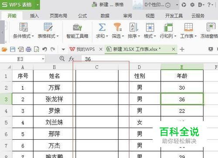
Task: Click the redo arrow icon
Action: click(53, 50)
